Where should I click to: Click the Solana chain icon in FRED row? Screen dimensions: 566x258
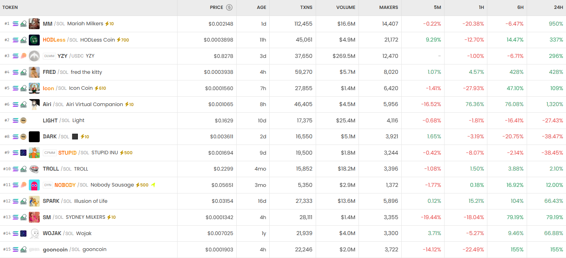click(x=16, y=72)
